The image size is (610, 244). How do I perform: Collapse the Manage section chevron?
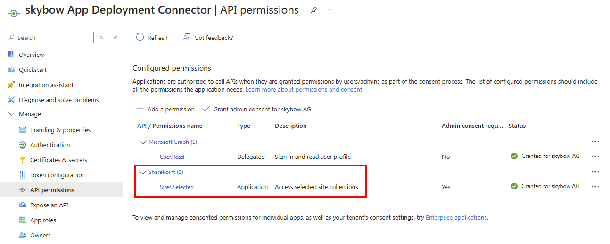pos(11,114)
